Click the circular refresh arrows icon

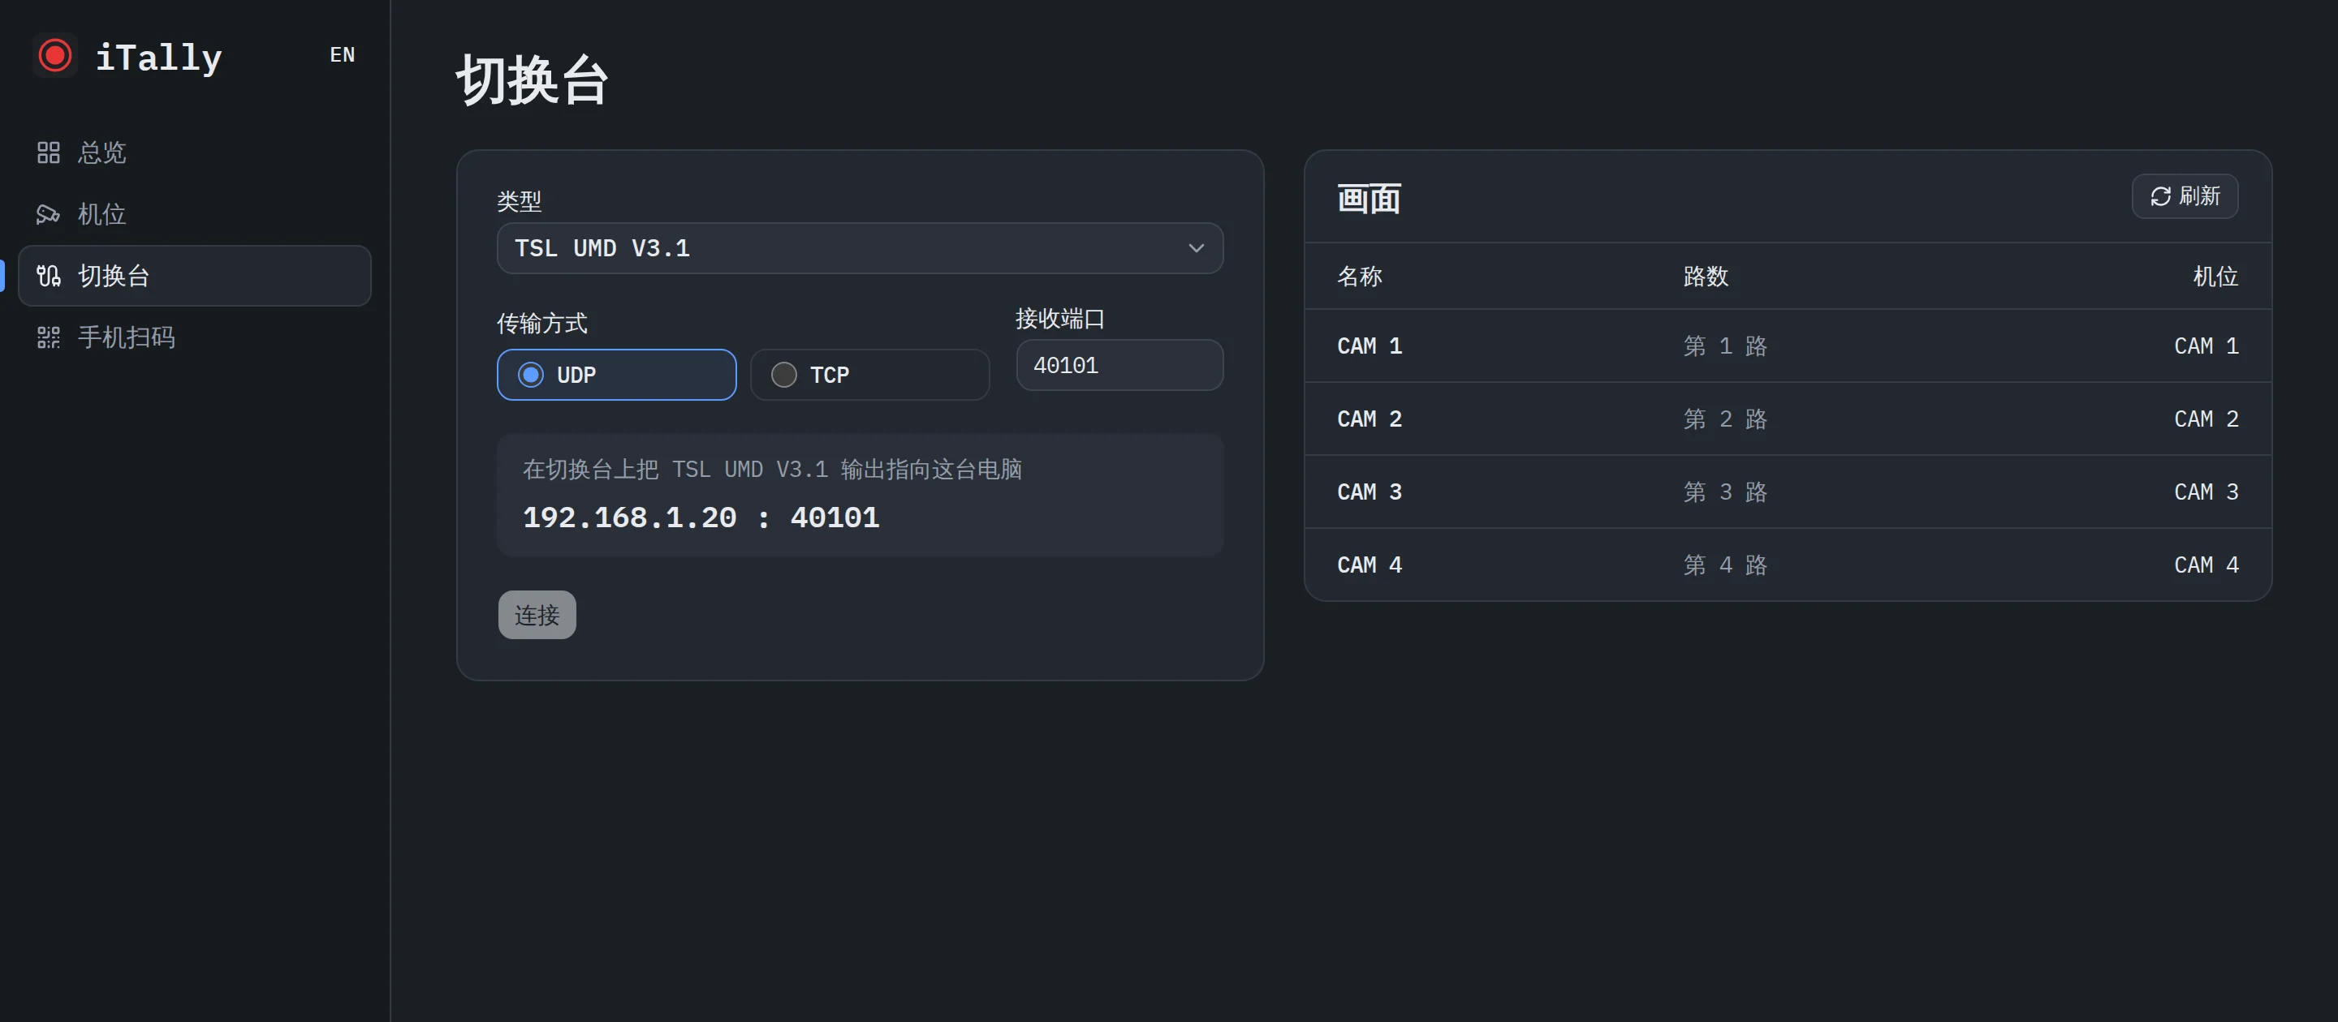pyautogui.click(x=2160, y=195)
